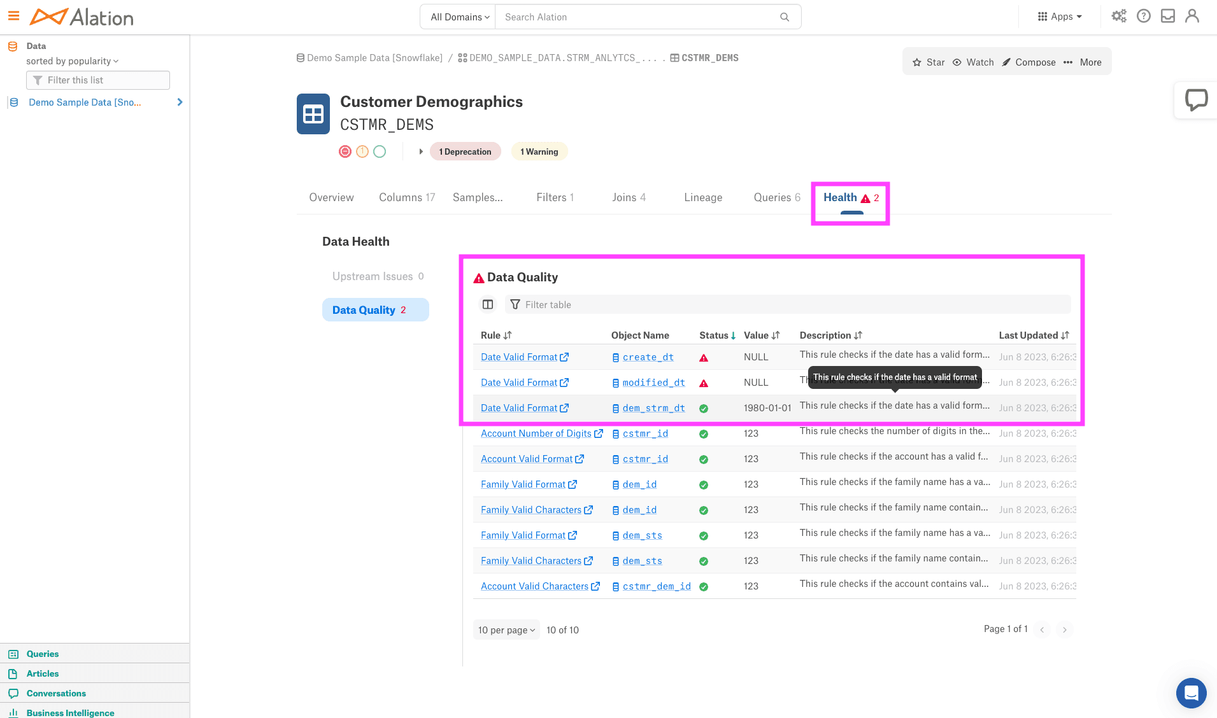Click the Filter table input field
Viewport: 1217px width, 718px height.
(x=637, y=304)
